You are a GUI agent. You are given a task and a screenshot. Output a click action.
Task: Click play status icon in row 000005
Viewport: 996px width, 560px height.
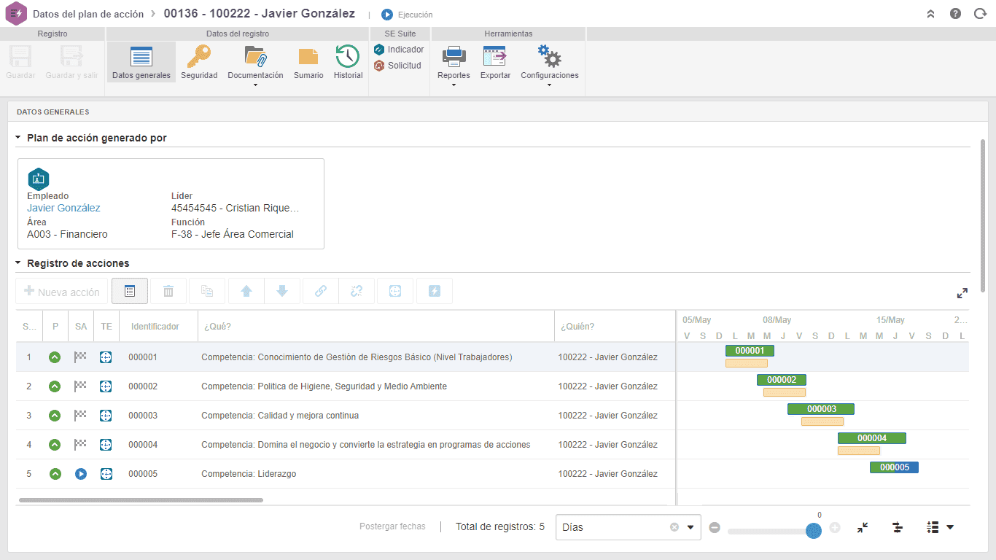[x=81, y=474]
